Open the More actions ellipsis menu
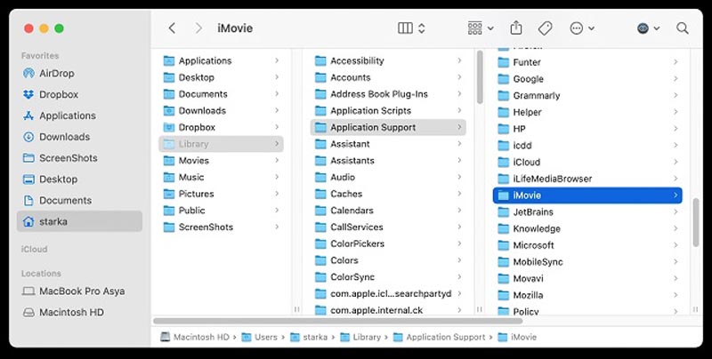Image resolution: width=712 pixels, height=359 pixels. point(581,28)
